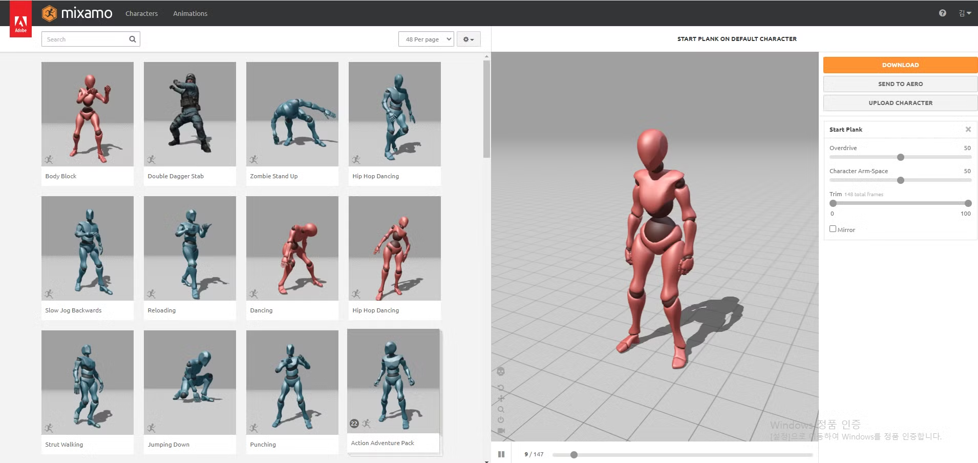The image size is (978, 463).
Task: Open the Action Adventure Pack thumbnail
Action: [x=393, y=381]
